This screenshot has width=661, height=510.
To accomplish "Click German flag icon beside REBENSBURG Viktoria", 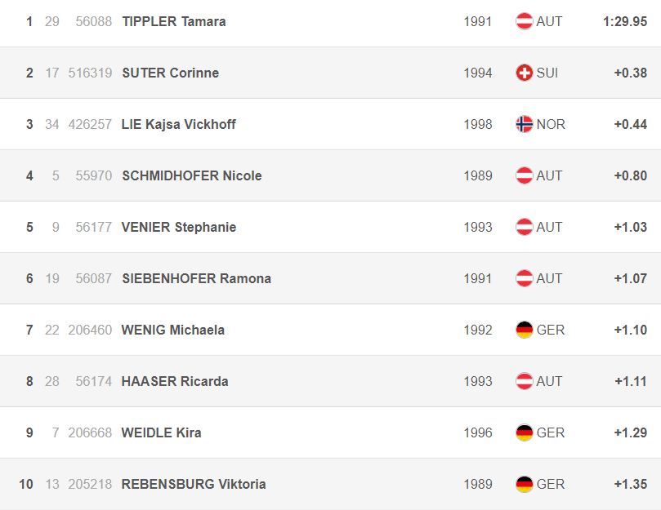I will click(x=524, y=484).
